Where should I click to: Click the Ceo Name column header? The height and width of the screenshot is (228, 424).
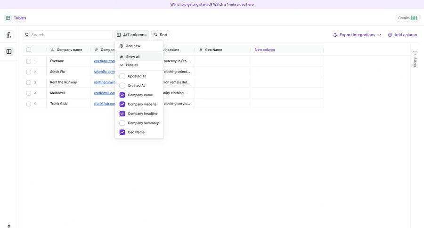coord(223,50)
